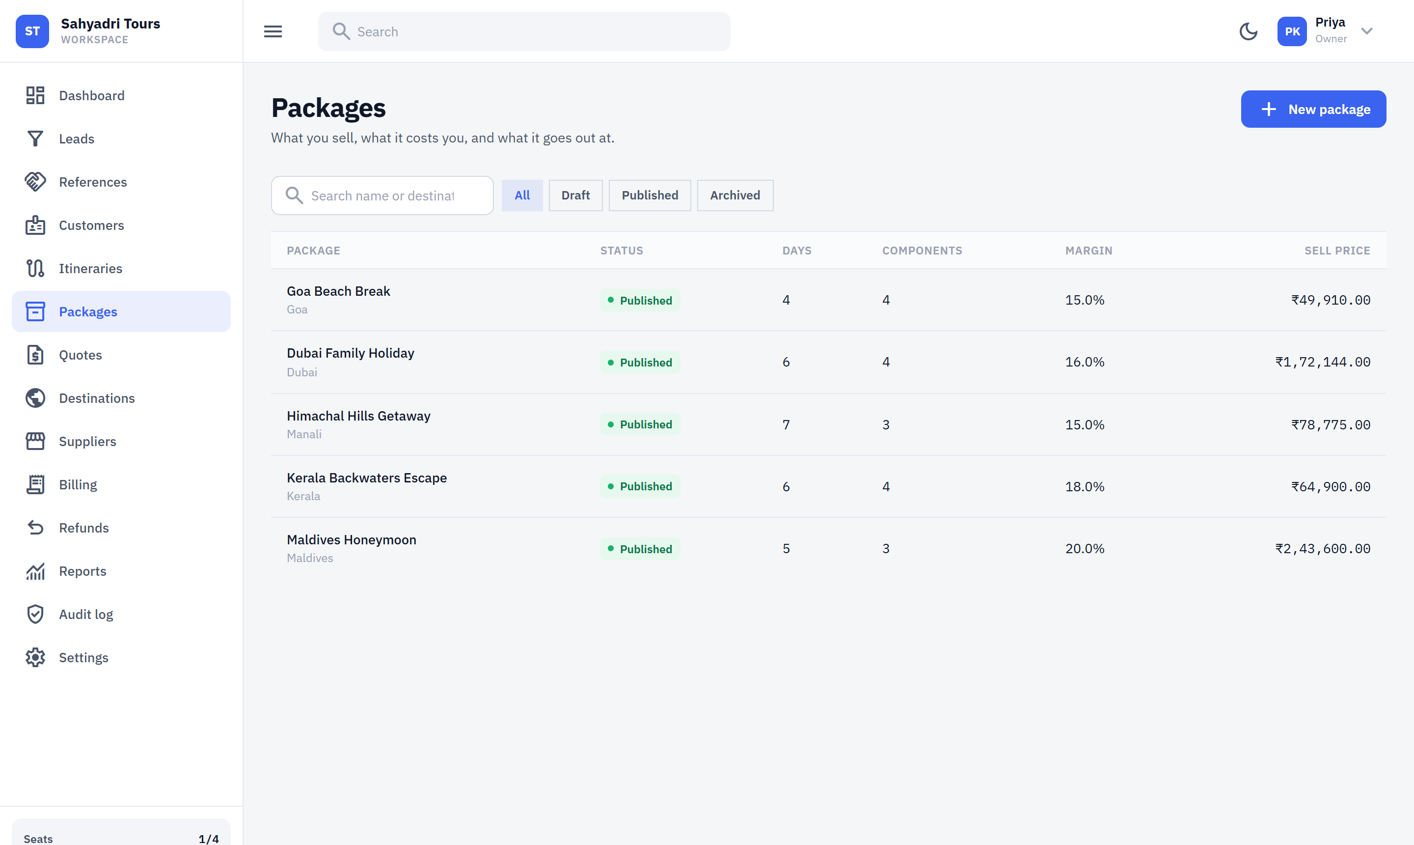Click the Seats 1/4 usage card
Image resolution: width=1414 pixels, height=845 pixels.
(x=121, y=833)
